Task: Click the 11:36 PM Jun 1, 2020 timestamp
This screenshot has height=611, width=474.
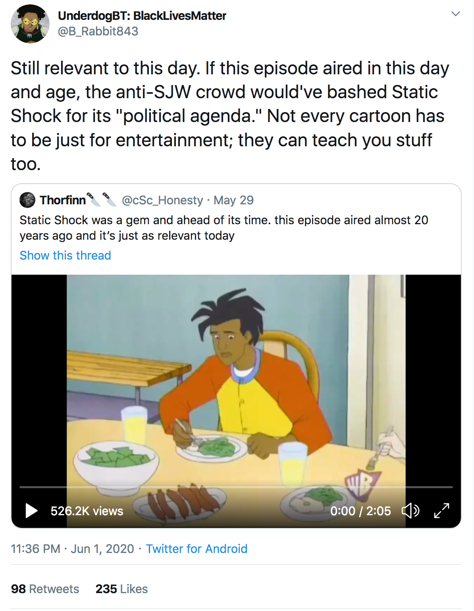Action: (x=72, y=549)
